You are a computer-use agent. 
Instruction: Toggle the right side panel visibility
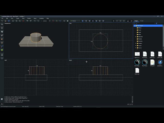pos(131,21)
